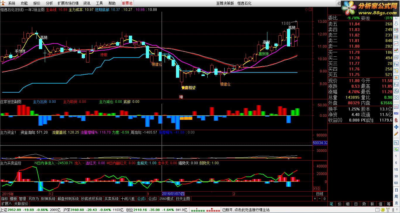This screenshot has width=400, height=213.
Task: Select the 60 minute period in sidebar
Action: click(396, 183)
